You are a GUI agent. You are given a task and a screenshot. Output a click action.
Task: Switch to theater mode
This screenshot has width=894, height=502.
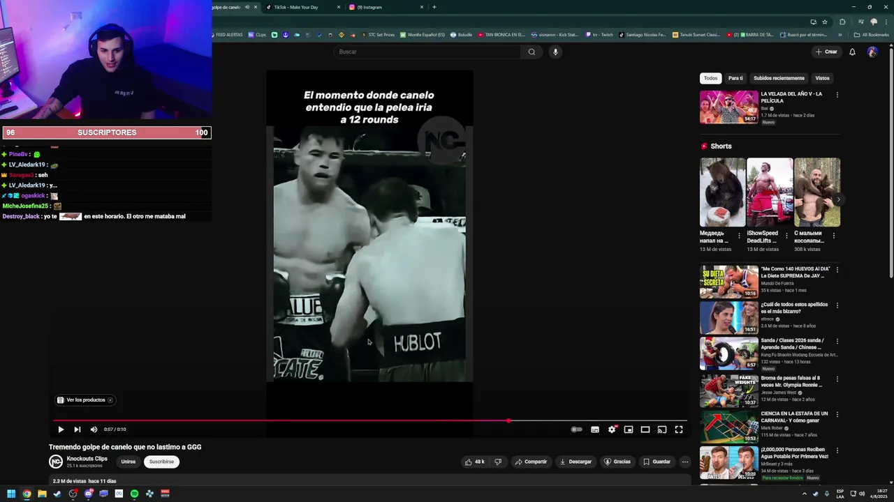(x=645, y=429)
